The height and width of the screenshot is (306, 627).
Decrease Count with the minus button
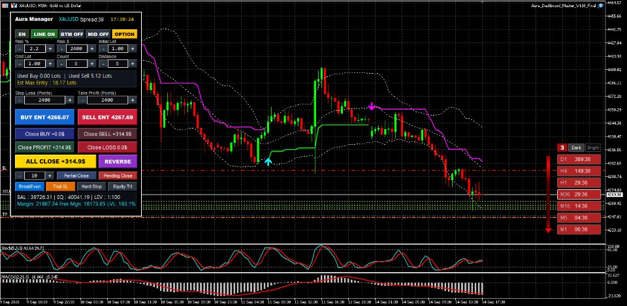coord(61,63)
